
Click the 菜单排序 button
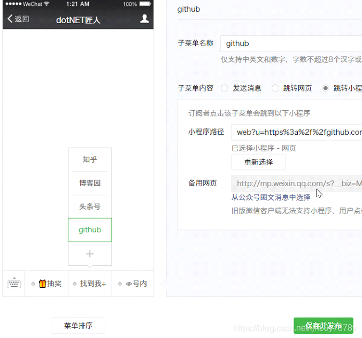tap(78, 326)
